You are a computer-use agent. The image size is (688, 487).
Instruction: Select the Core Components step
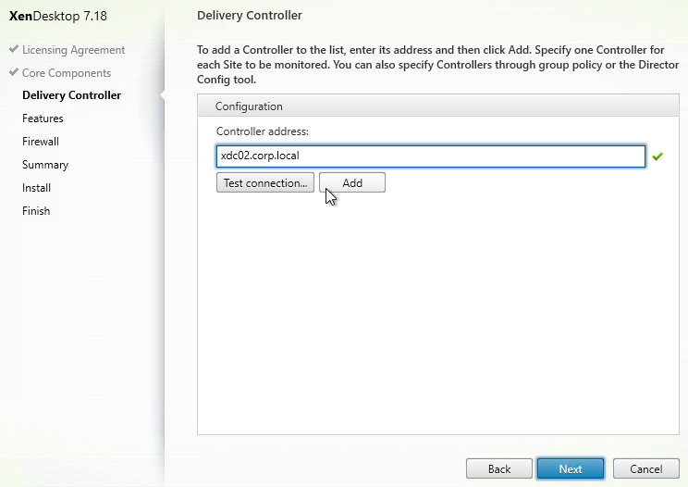tap(67, 73)
